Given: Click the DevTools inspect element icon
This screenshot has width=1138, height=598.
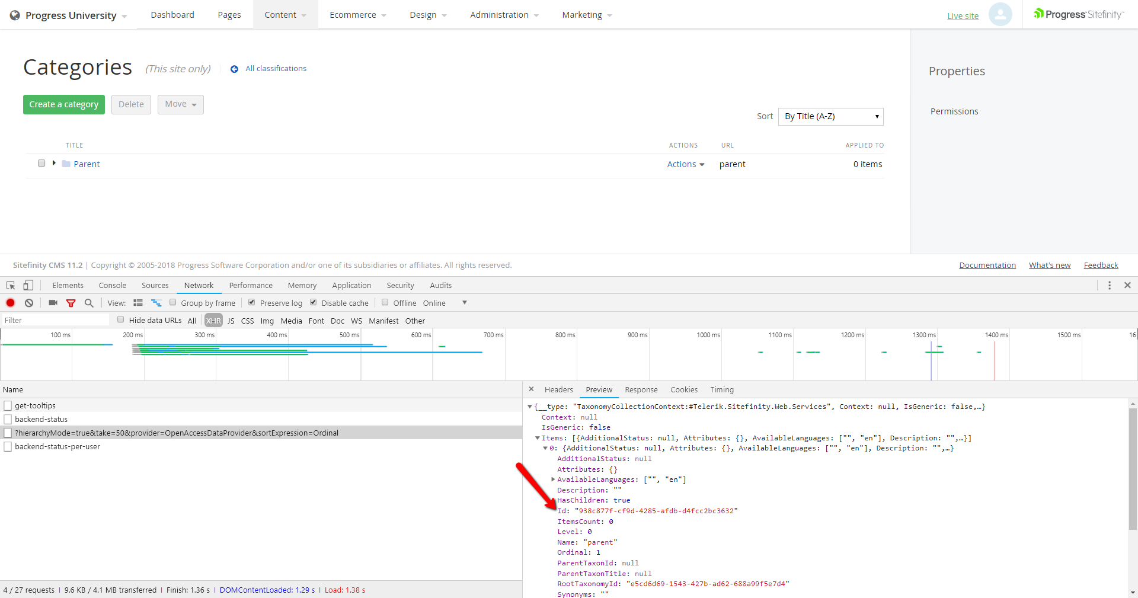Looking at the screenshot, I should tap(11, 285).
